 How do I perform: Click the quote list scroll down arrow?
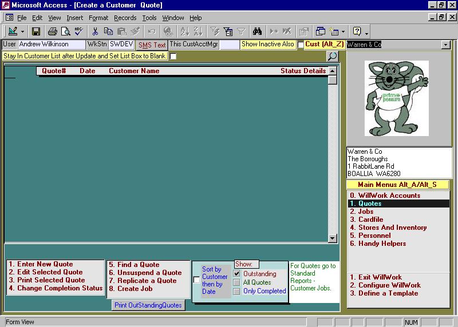(332, 238)
